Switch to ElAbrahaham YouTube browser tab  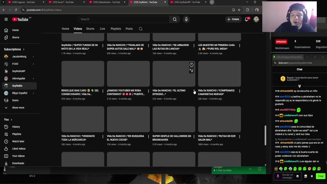point(107,2)
